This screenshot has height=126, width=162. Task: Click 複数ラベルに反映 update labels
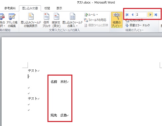[96, 25]
